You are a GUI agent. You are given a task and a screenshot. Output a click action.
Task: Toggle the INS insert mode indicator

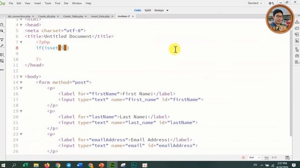click(267, 158)
